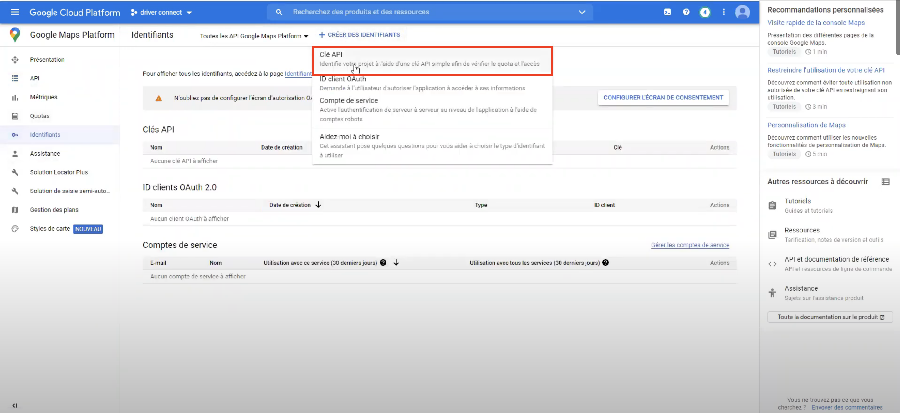900x413 pixels.
Task: Open the user account avatar
Action: 742,12
